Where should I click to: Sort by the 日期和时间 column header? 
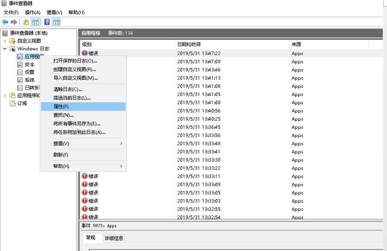pos(232,44)
